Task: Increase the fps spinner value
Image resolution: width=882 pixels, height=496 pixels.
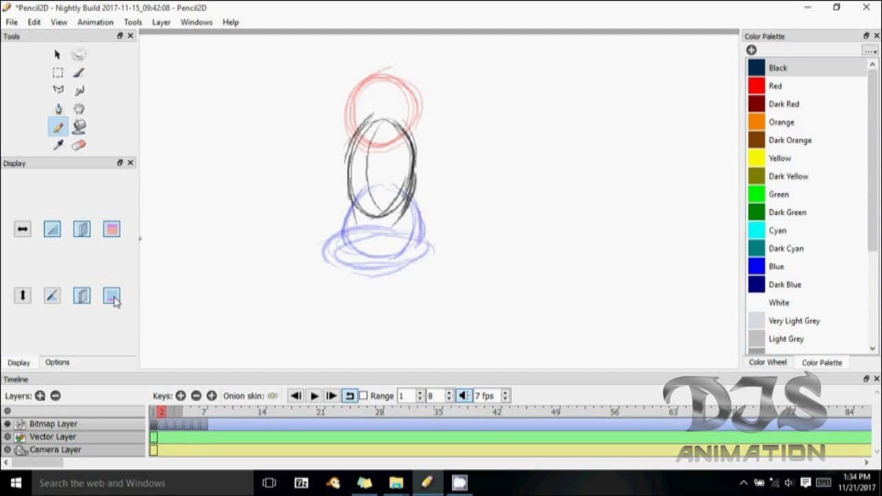Action: 505,393
